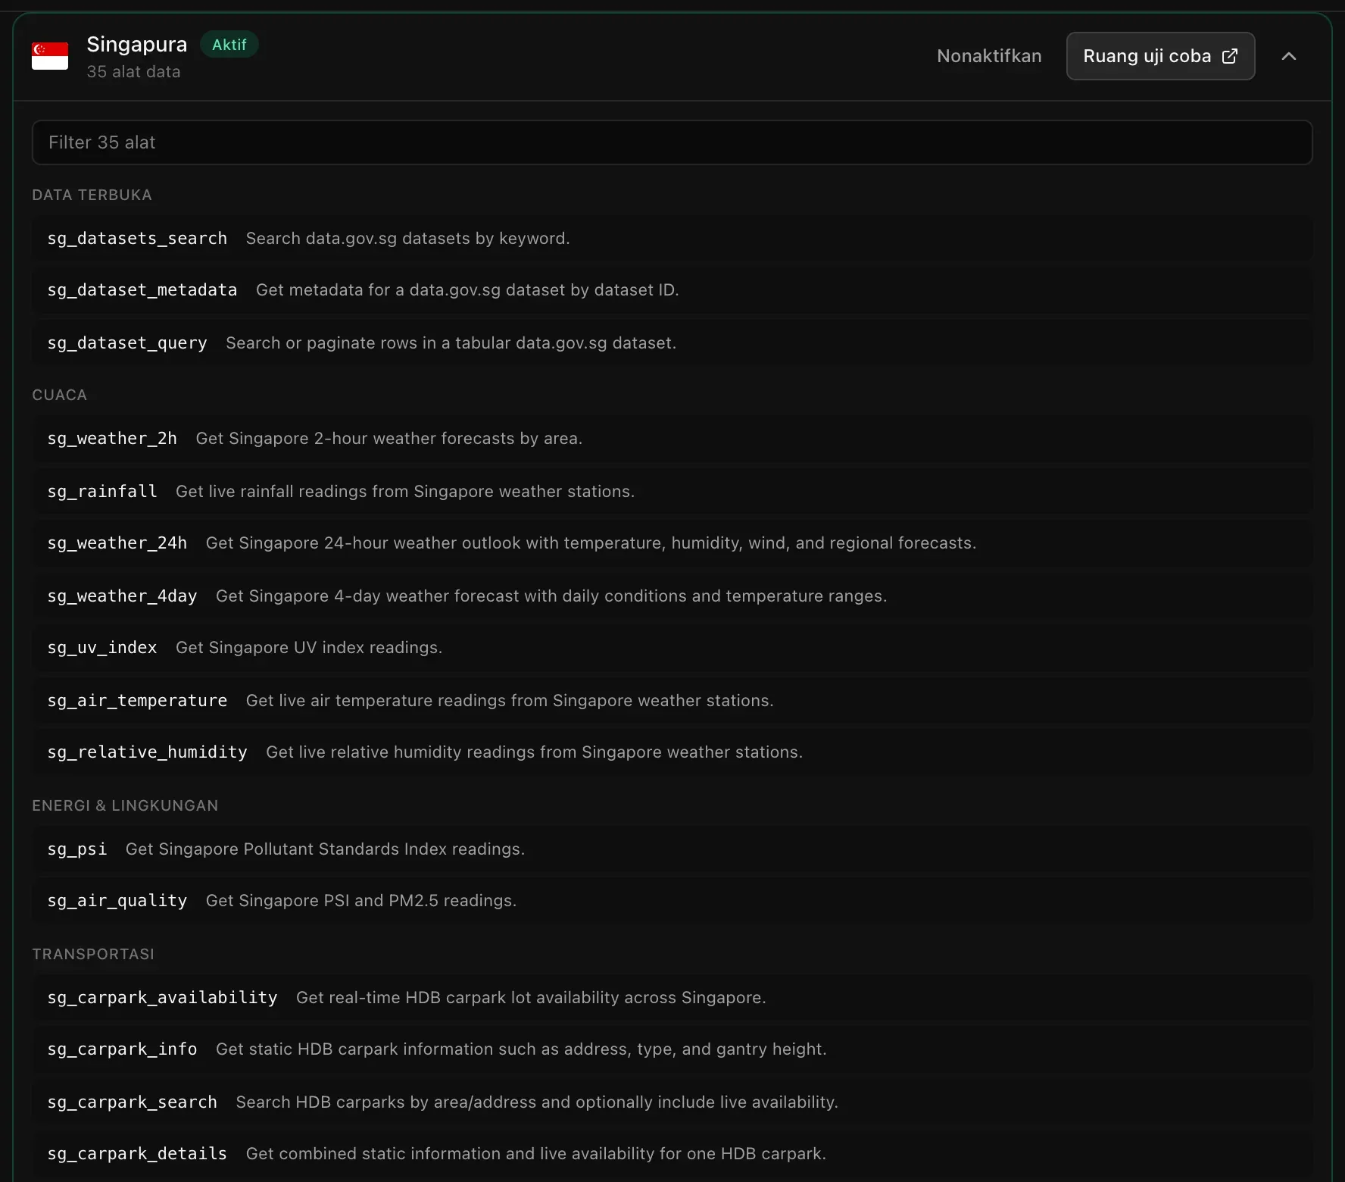Select the sg_weather_2h tool row
This screenshot has height=1182, width=1345.
(672, 439)
